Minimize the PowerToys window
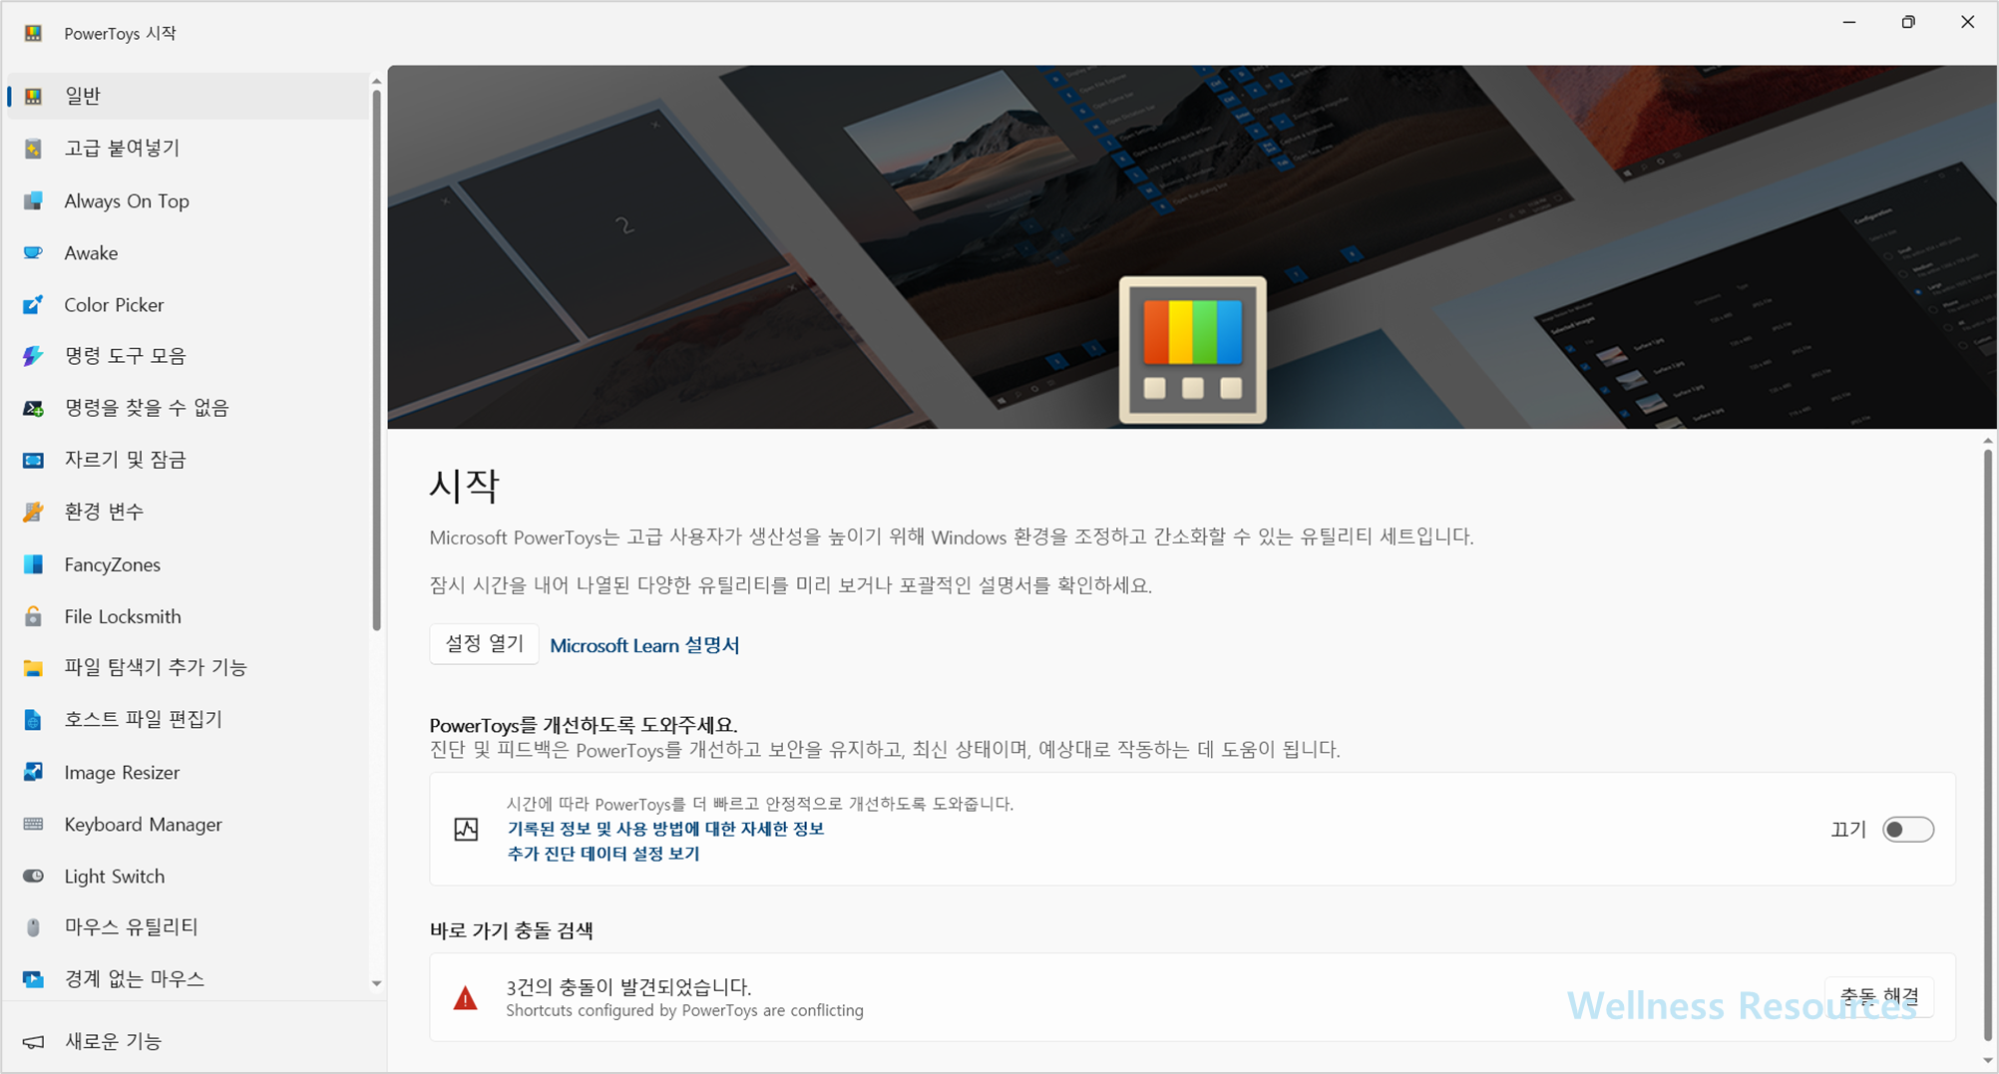Screen dimensions: 1999x1074 [x=1849, y=22]
